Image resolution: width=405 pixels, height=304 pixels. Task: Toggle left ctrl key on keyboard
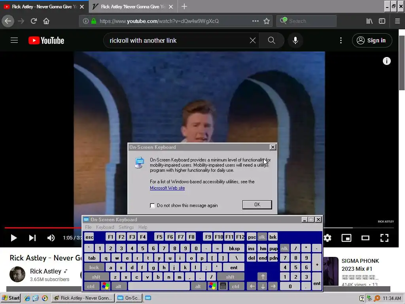(91, 287)
